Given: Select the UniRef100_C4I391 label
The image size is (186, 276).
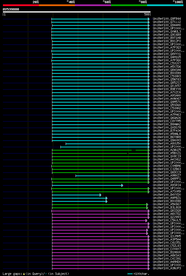Looking at the screenshot, I should pos(167,259).
